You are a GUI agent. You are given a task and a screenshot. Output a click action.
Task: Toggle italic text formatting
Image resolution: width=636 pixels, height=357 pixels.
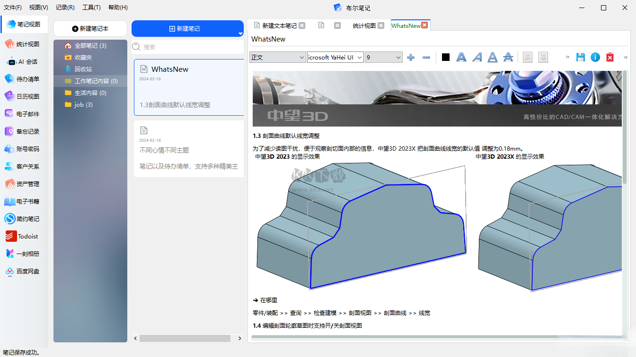[x=477, y=57]
